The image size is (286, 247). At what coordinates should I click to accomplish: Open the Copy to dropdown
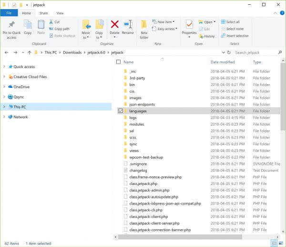pyautogui.click(x=99, y=30)
